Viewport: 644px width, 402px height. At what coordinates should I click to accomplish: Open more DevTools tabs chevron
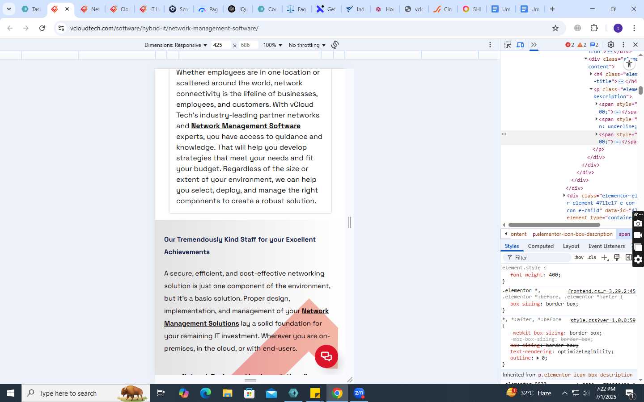click(534, 45)
